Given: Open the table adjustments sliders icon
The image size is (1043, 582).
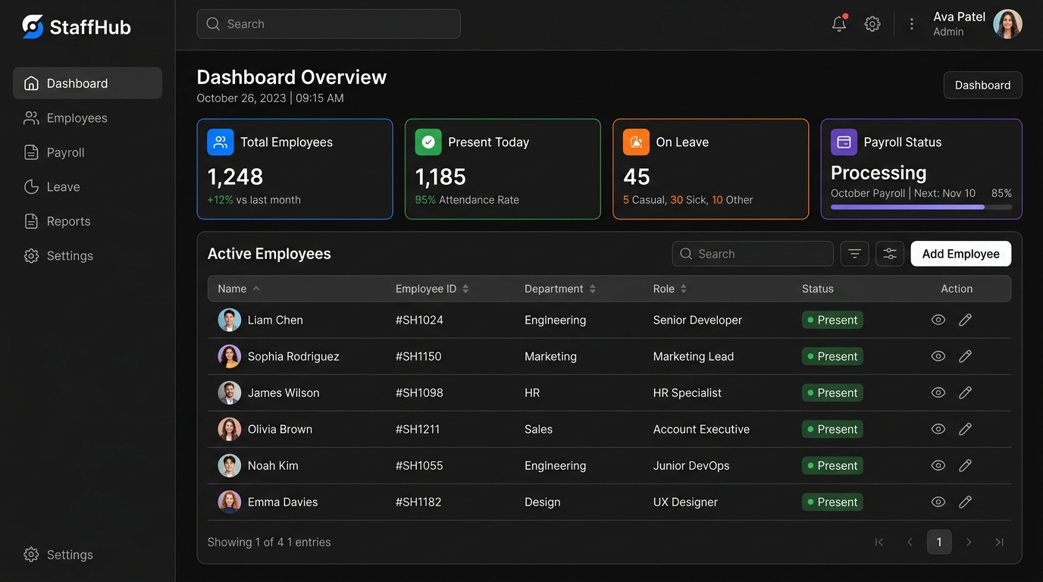Looking at the screenshot, I should [x=890, y=254].
